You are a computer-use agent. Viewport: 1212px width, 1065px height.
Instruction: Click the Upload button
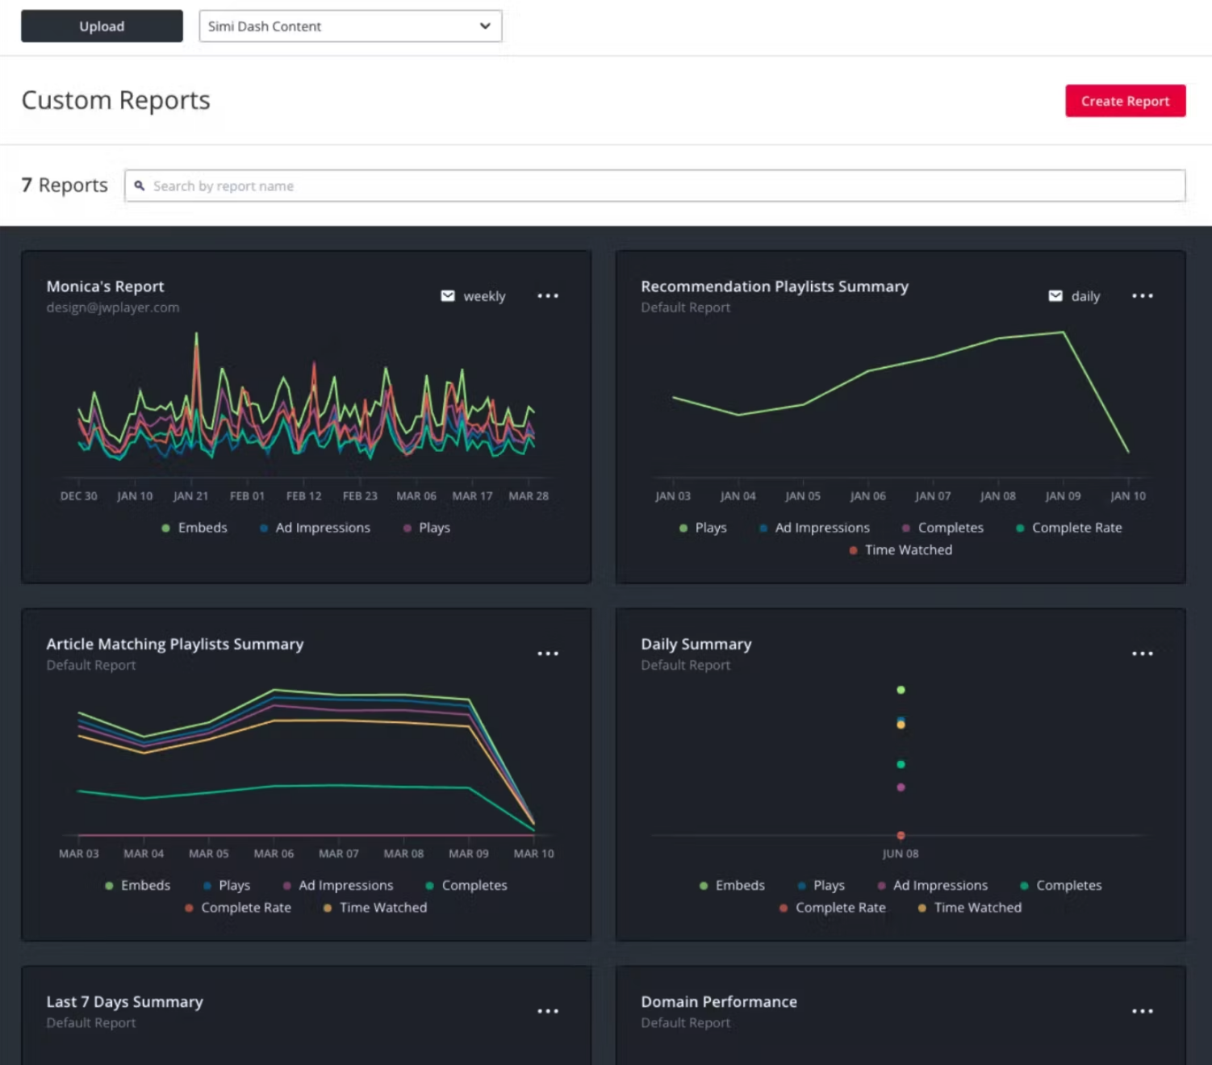point(102,26)
